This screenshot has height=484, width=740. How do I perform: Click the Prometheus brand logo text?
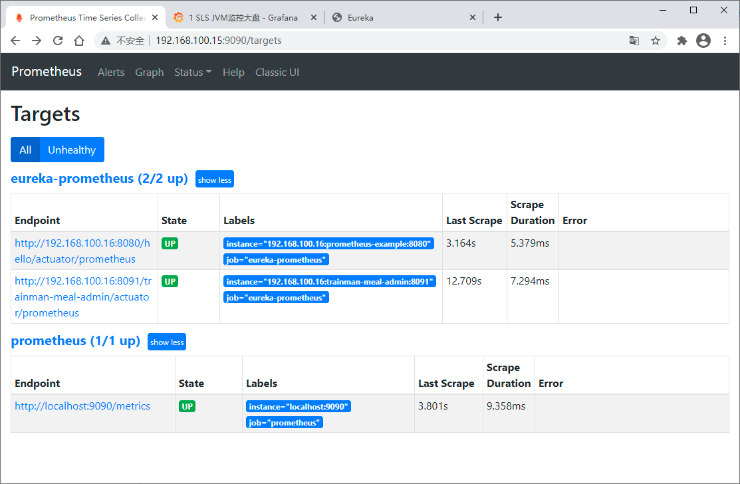pos(47,72)
